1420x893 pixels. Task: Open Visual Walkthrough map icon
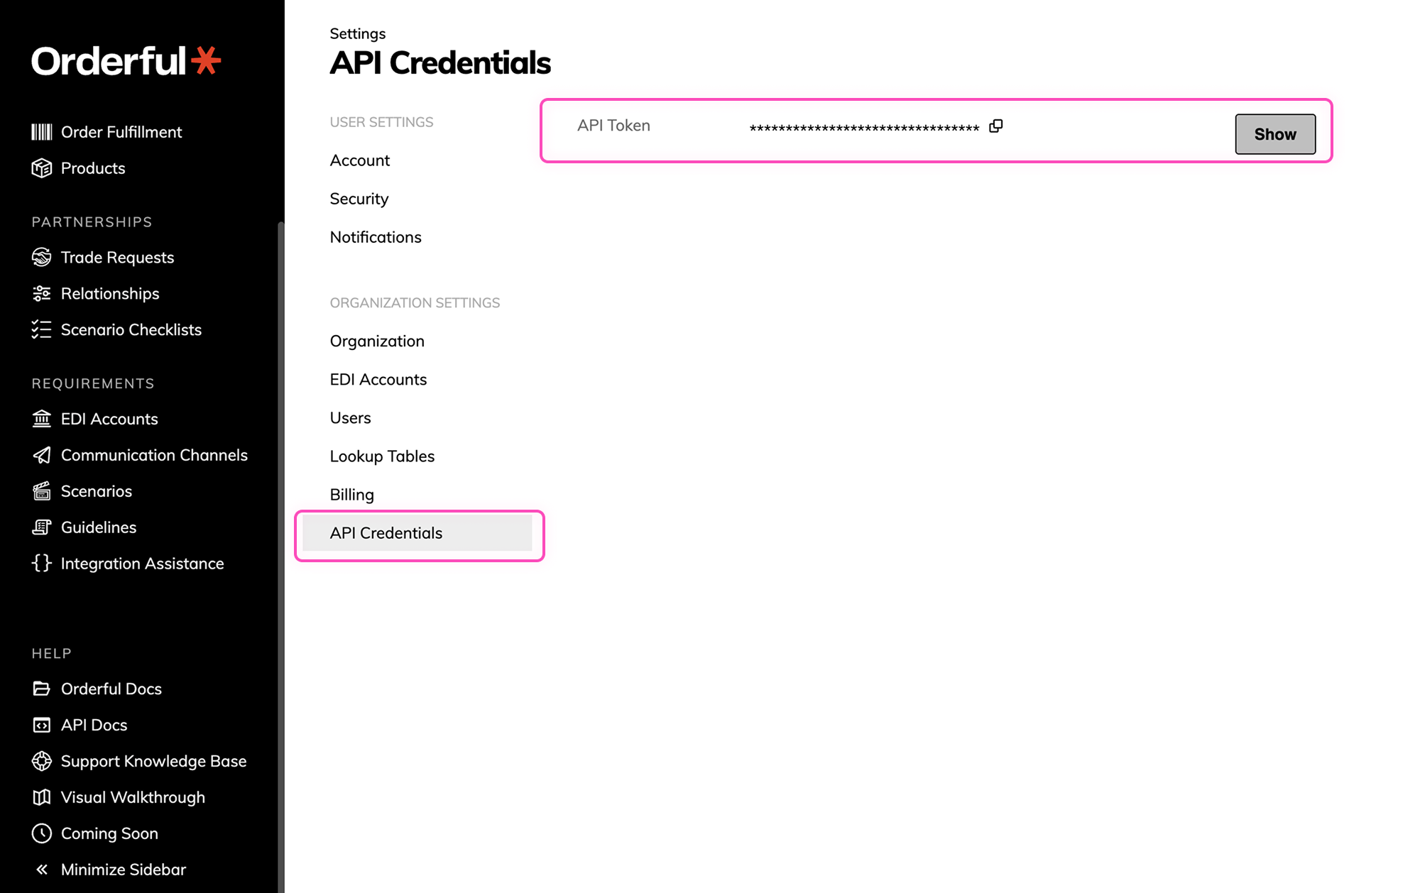point(43,797)
